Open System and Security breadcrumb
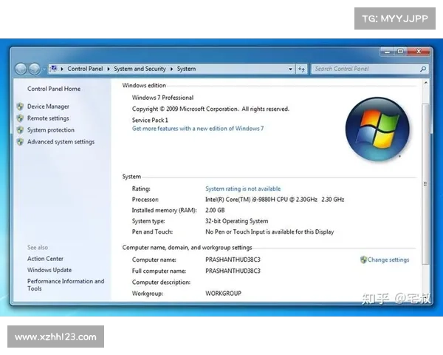 [x=140, y=69]
